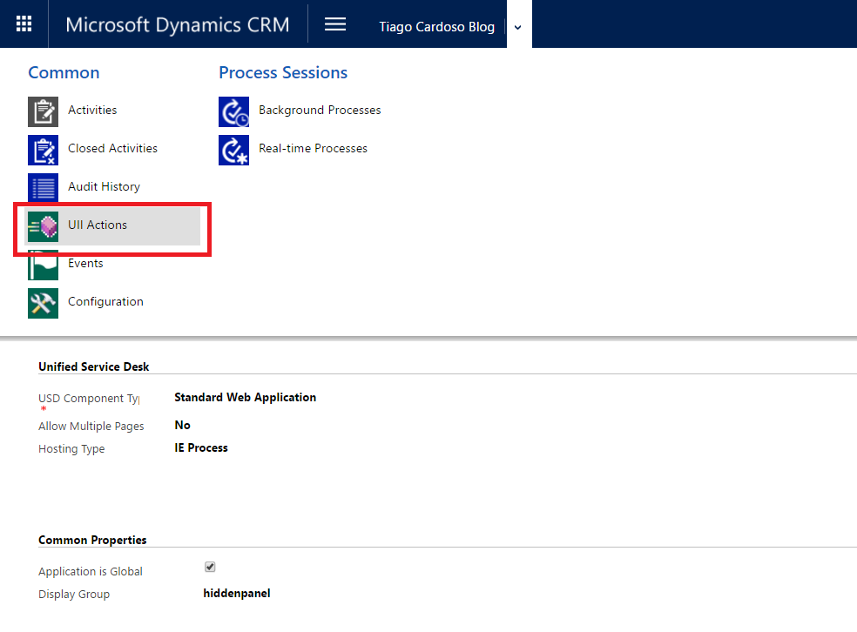
Task: Open the Background Processes link
Action: tap(320, 111)
